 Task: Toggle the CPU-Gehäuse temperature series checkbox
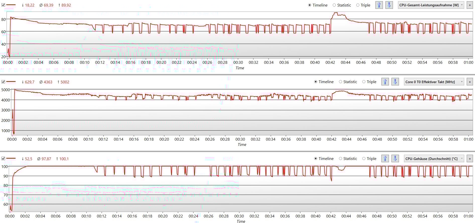3,158
